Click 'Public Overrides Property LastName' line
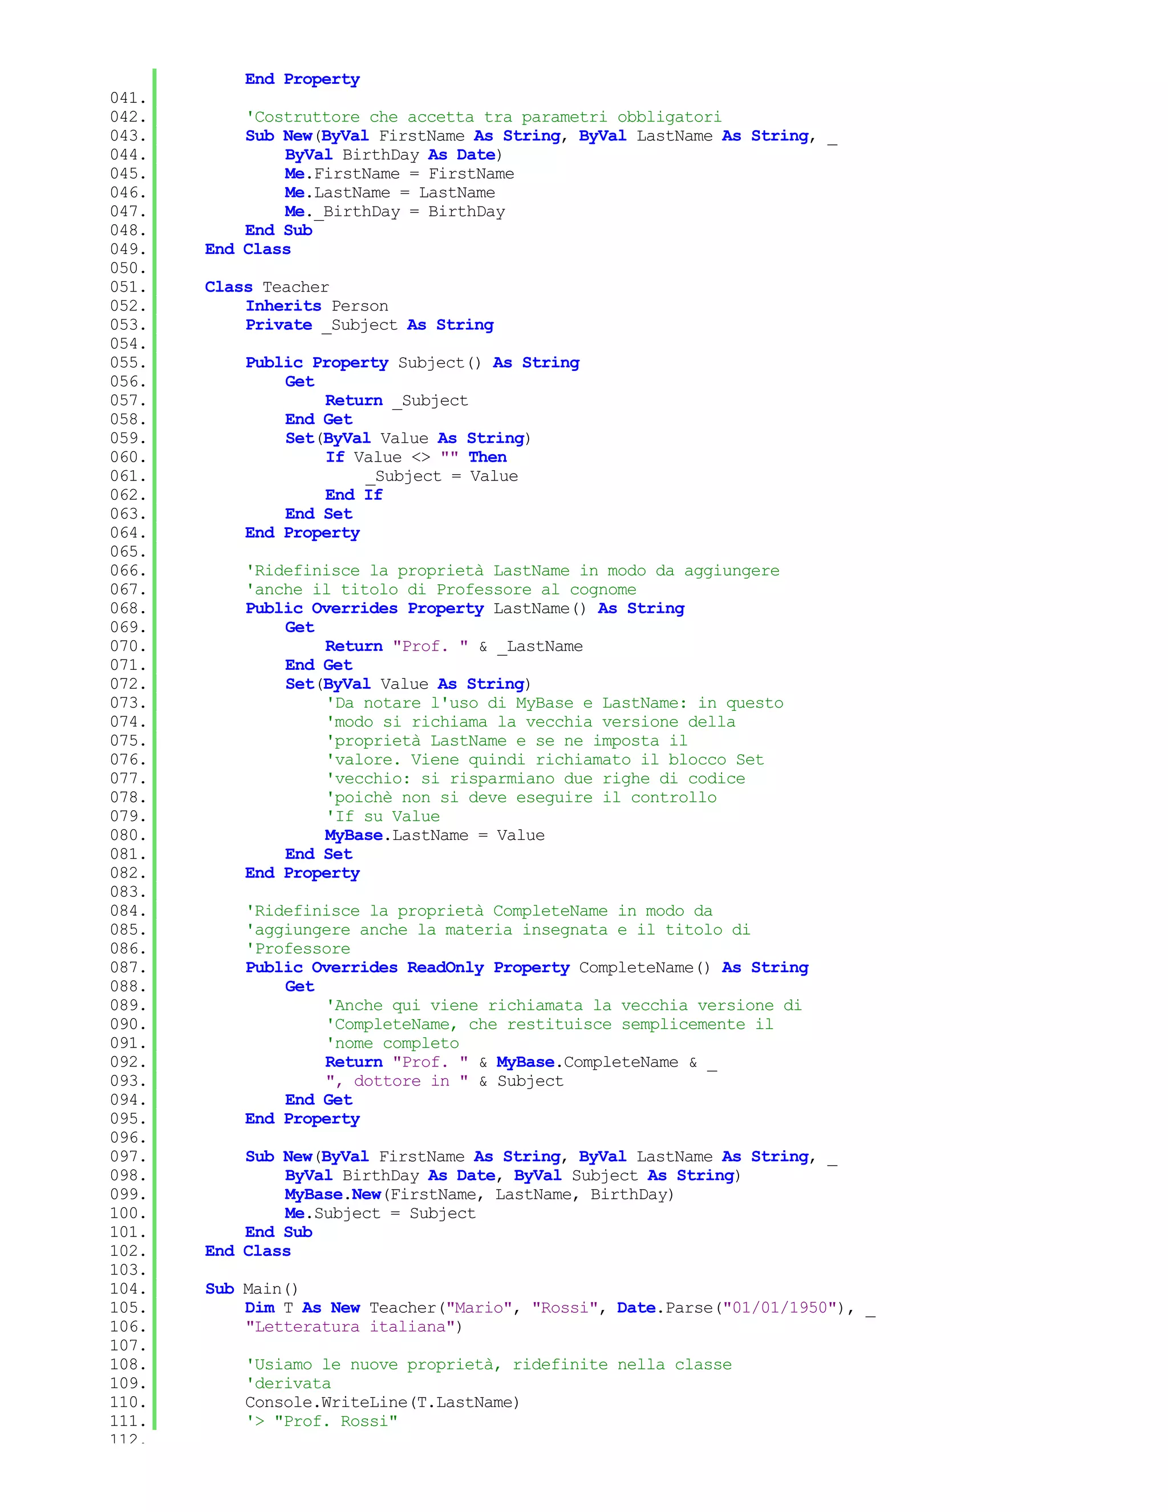This screenshot has height=1512, width=1168. tap(464, 609)
